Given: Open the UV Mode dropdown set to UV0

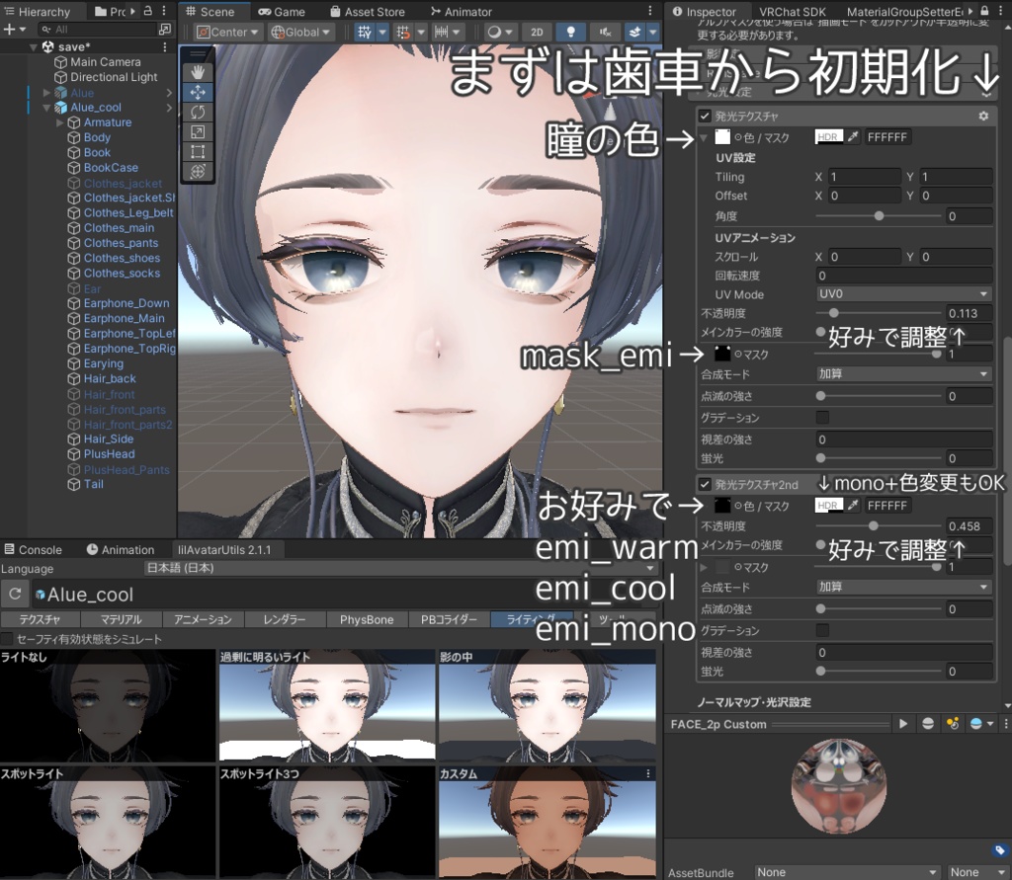Looking at the screenshot, I should click(902, 294).
